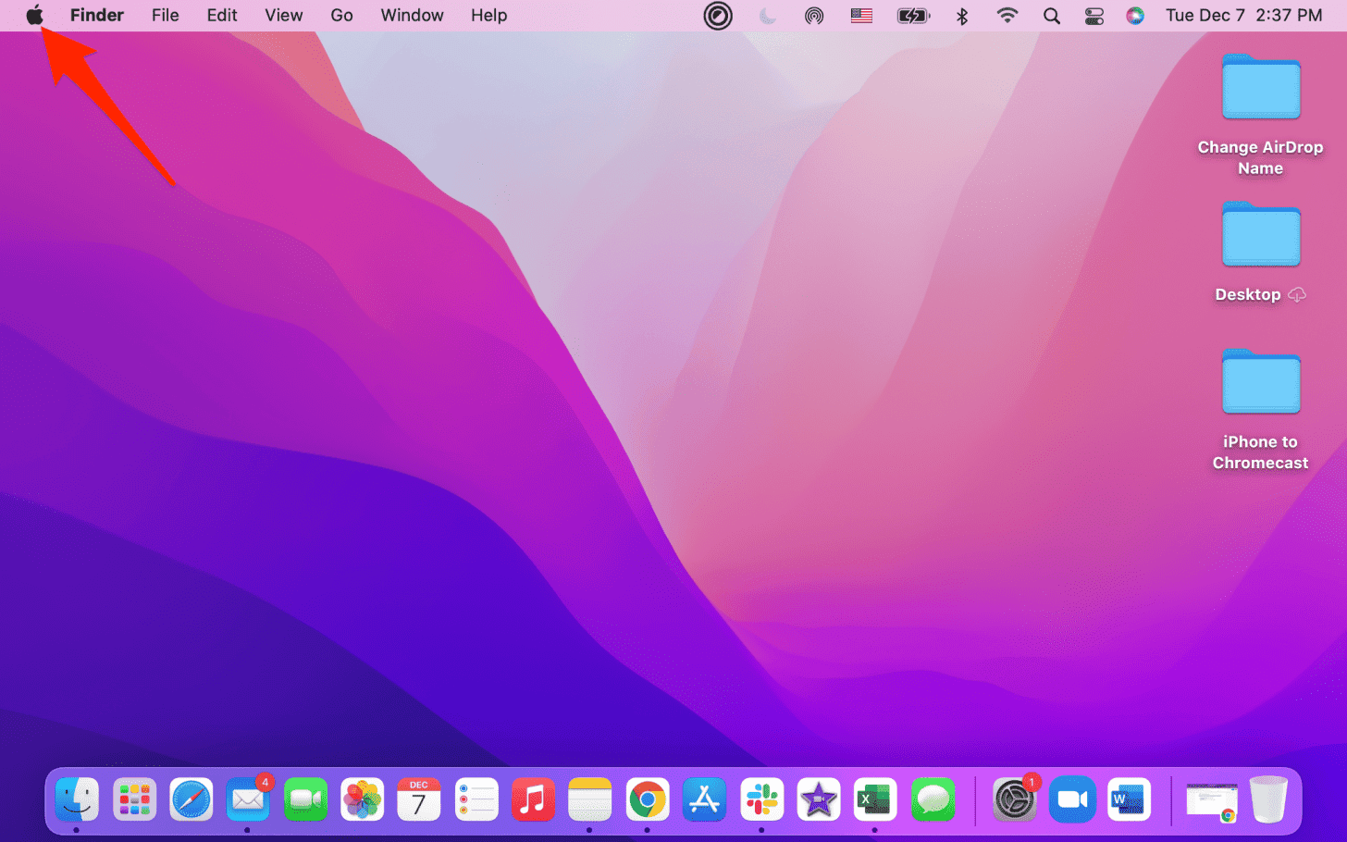Open Microsoft Excel in the Dock
This screenshot has width=1347, height=842.
[874, 799]
